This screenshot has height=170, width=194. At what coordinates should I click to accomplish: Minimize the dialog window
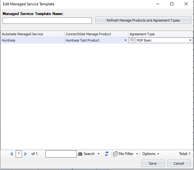[158, 4]
